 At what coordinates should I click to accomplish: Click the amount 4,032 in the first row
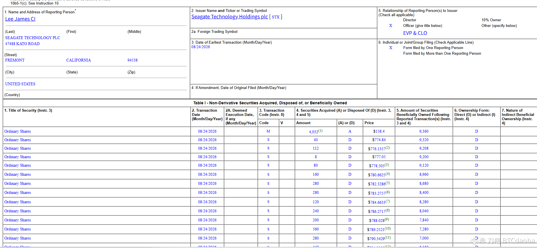pos(314,132)
